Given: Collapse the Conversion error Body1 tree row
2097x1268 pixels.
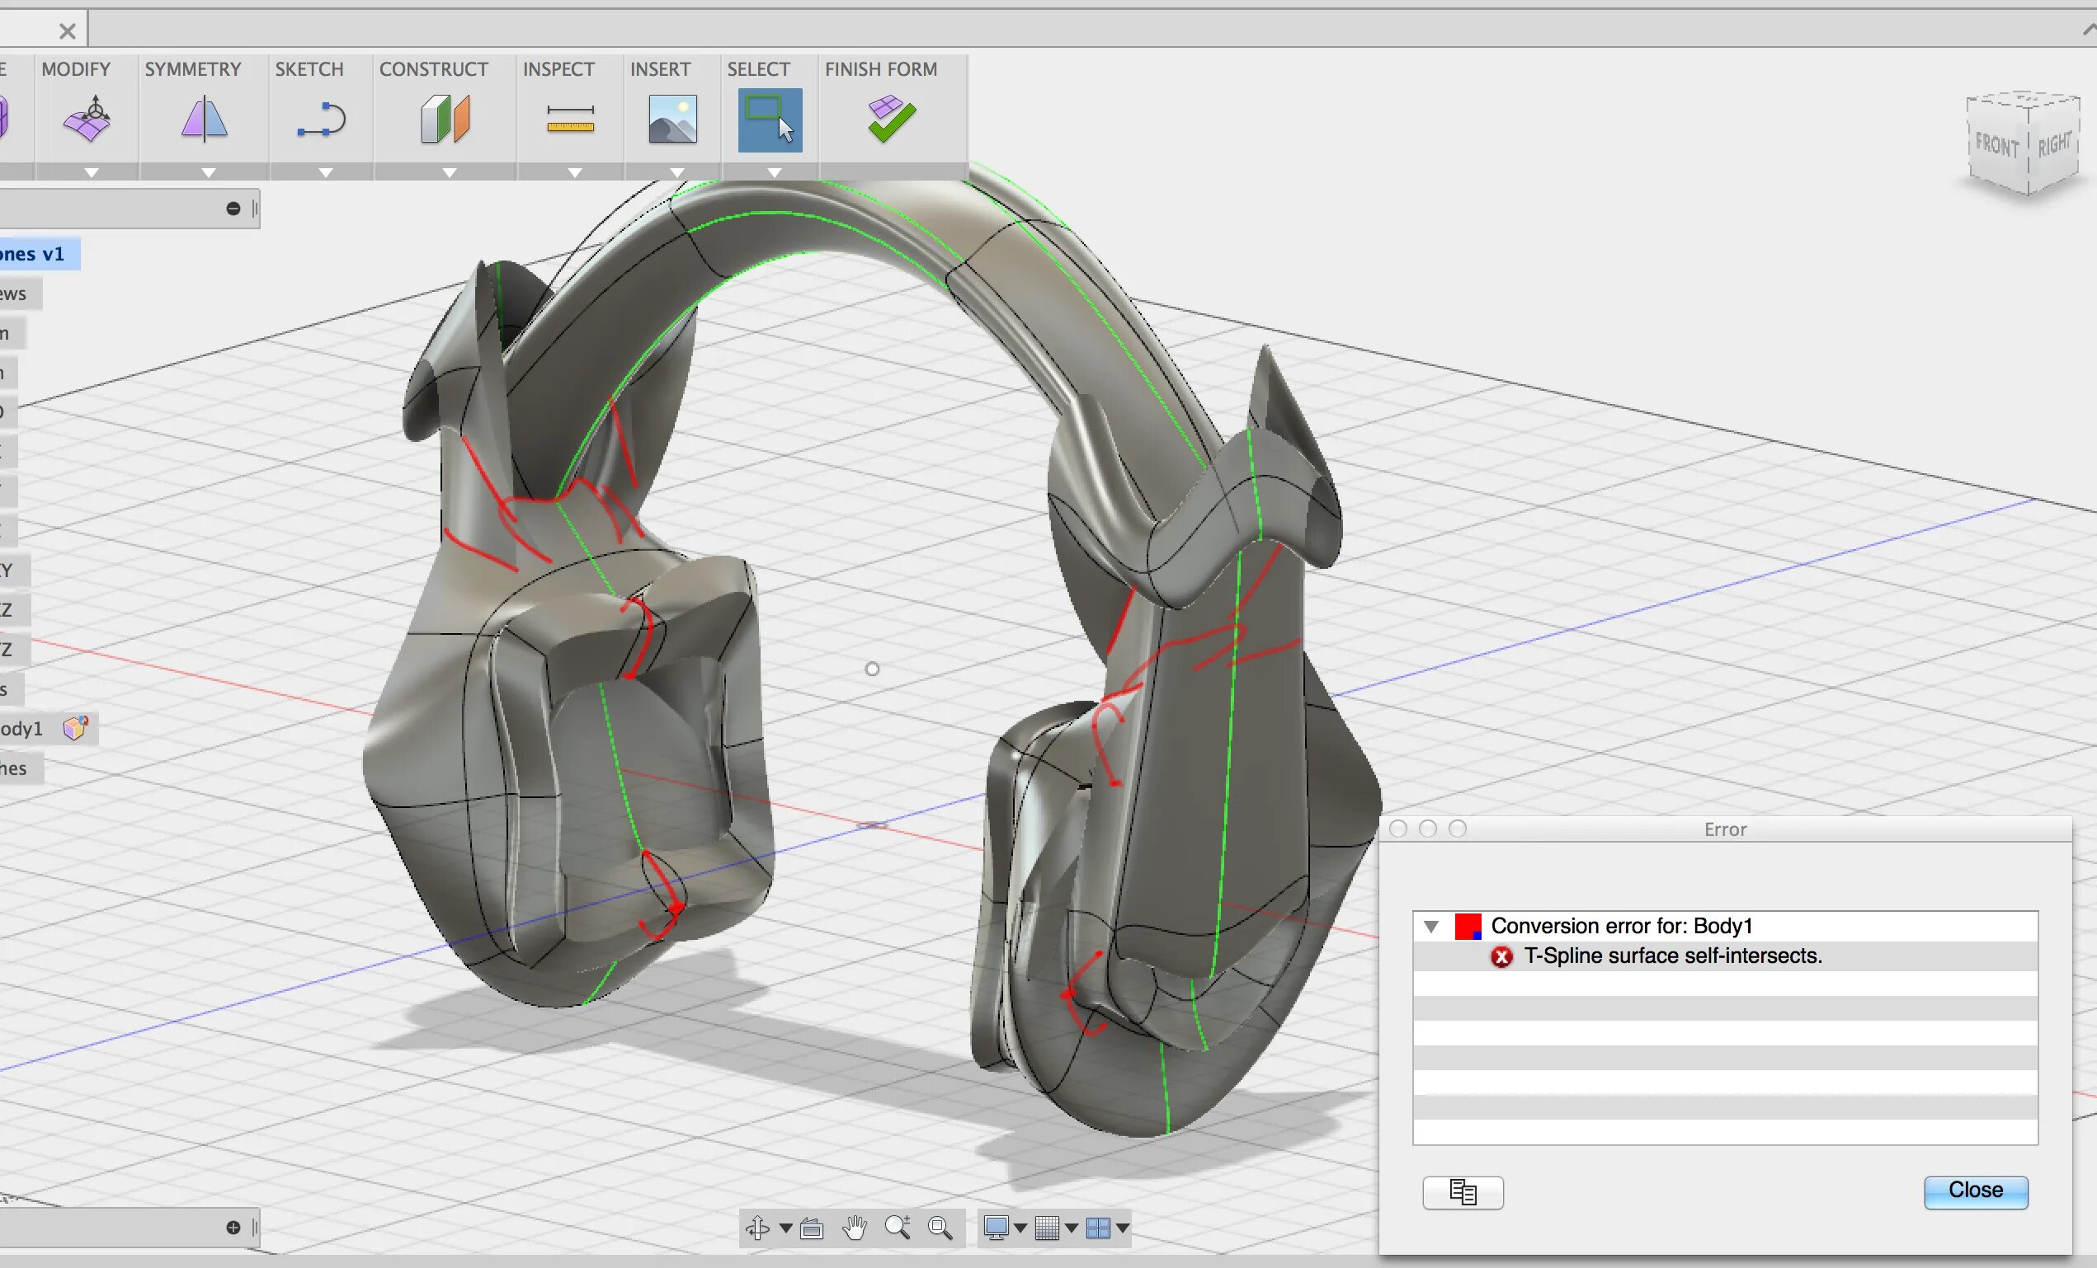Looking at the screenshot, I should coord(1430,926).
